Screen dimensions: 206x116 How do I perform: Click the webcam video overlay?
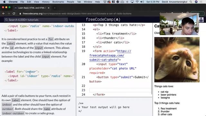click(179, 24)
